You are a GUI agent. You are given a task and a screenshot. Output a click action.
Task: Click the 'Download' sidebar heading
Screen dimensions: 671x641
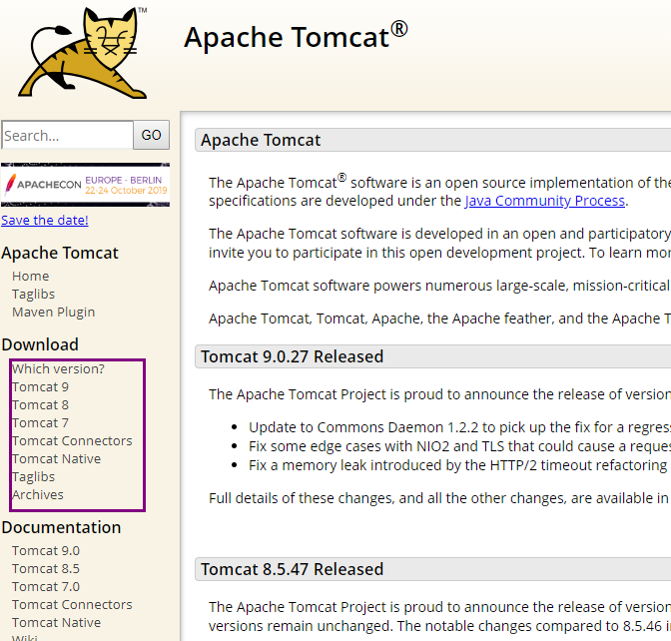coord(40,344)
